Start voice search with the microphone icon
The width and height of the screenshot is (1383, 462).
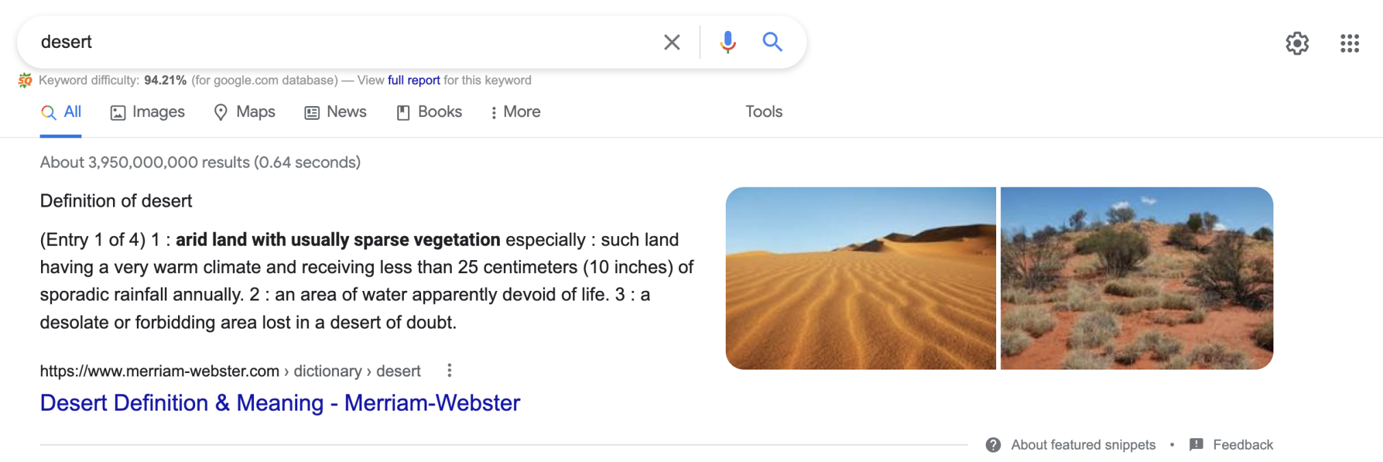click(728, 42)
